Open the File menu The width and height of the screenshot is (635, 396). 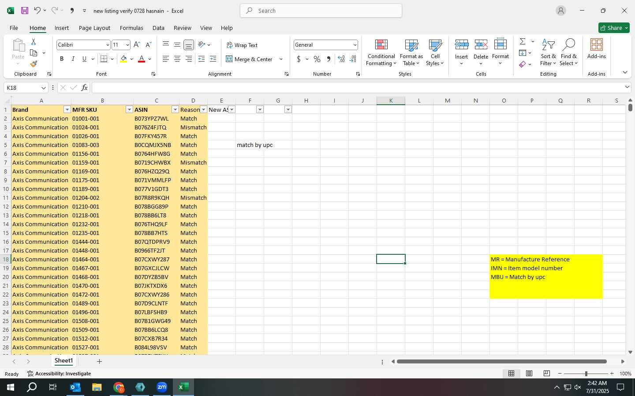(x=14, y=28)
